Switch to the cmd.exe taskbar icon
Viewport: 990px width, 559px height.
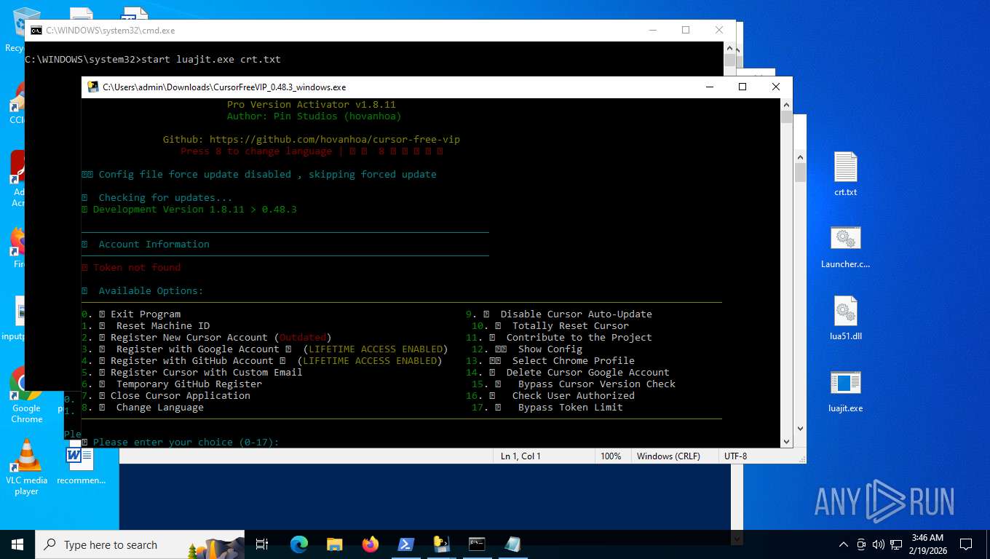coord(477,544)
